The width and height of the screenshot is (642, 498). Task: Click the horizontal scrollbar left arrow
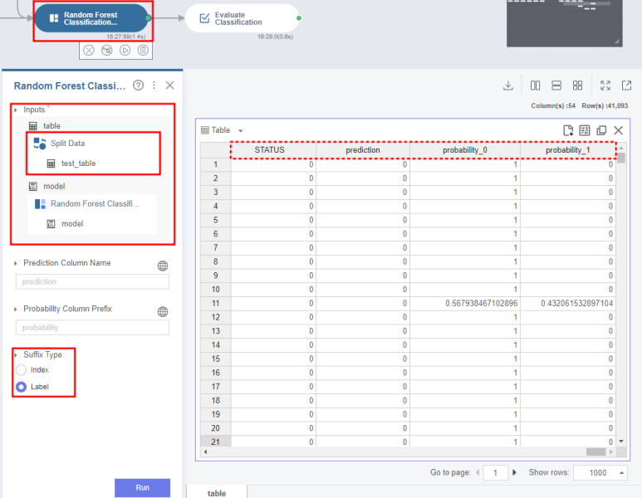tap(205, 452)
